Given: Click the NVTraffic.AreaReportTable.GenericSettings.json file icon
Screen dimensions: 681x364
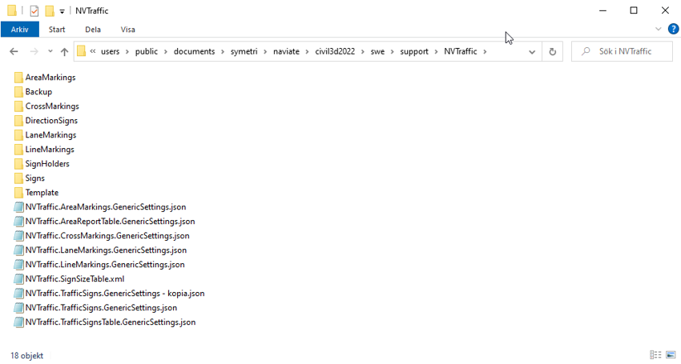Looking at the screenshot, I should click(x=18, y=222).
